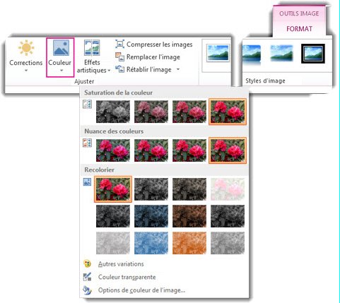Select the no-recolor original thumbnail in Recolorier
The height and width of the screenshot is (303, 340).
[113, 189]
